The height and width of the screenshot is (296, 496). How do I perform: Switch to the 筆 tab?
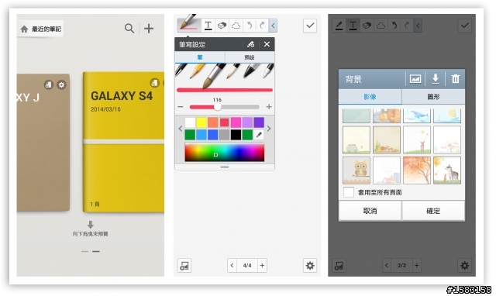click(x=200, y=57)
